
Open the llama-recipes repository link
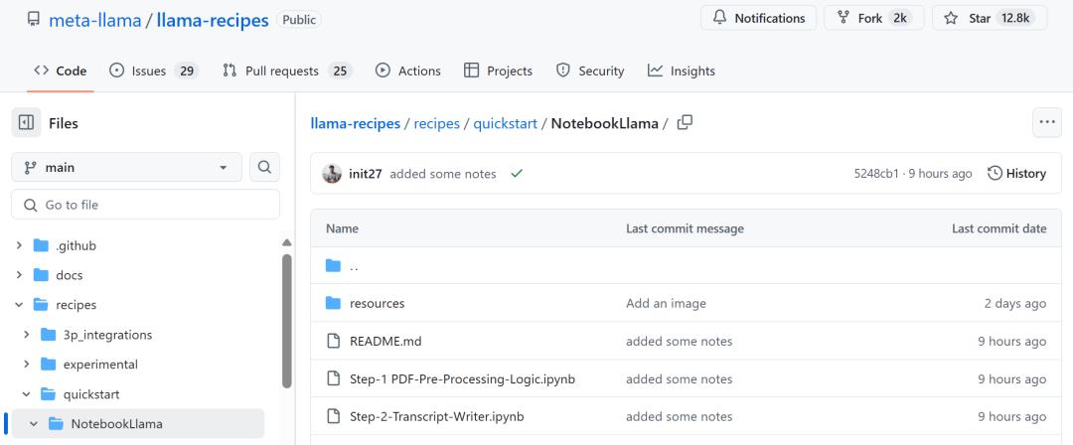213,20
